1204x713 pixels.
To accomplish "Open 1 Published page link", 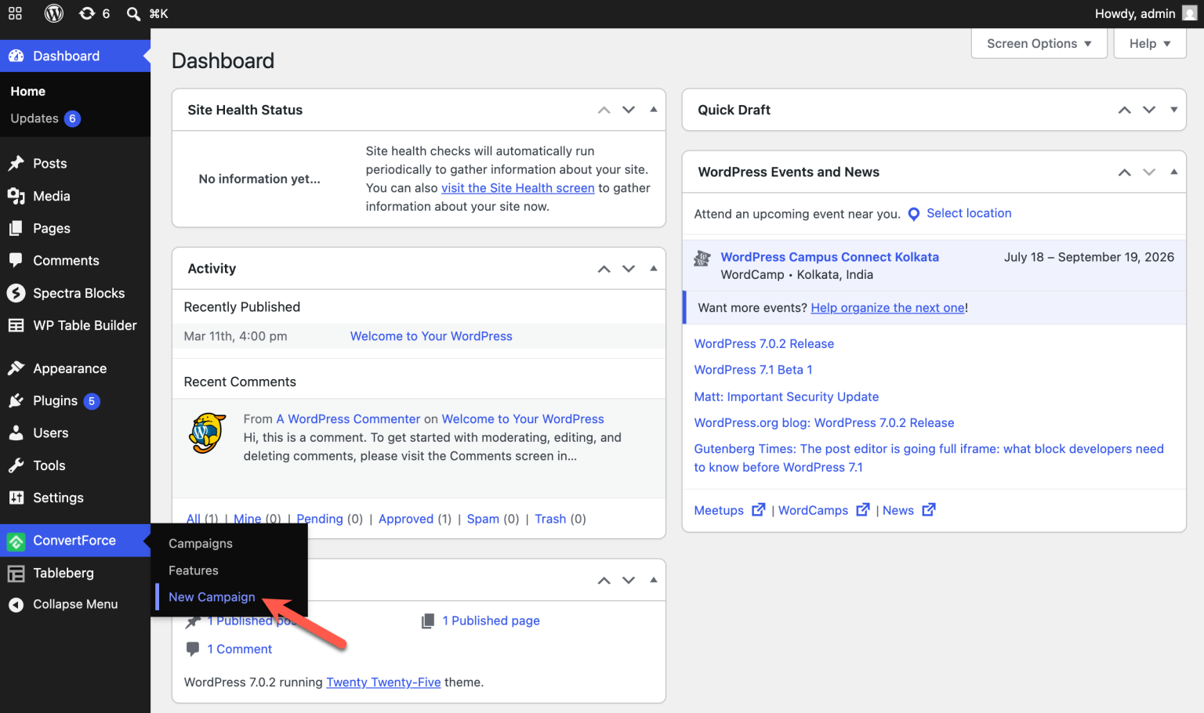I will [x=491, y=621].
